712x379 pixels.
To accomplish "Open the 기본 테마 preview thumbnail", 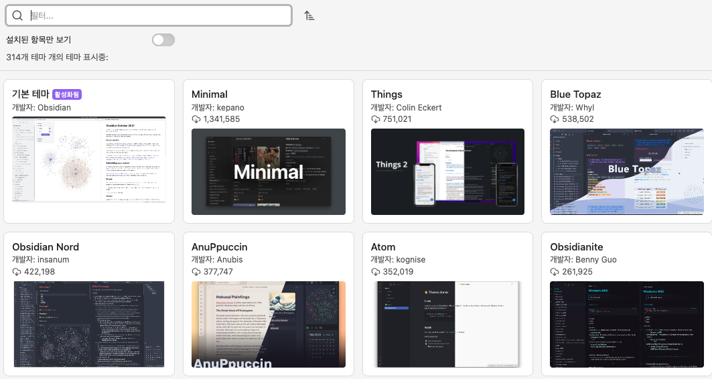I will point(89,159).
